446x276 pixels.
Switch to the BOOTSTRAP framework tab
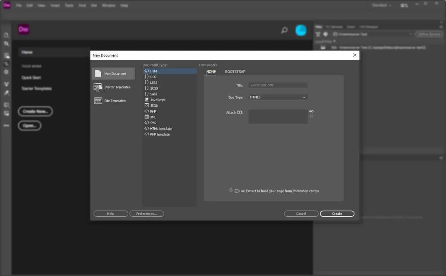235,72
